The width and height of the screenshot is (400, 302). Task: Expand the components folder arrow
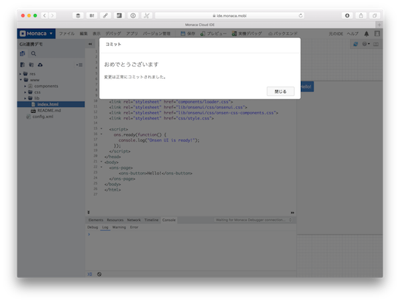25,86
